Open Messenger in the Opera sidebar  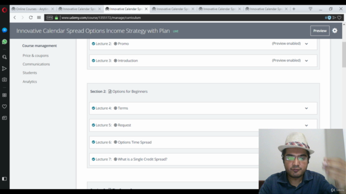(x=4, y=30)
